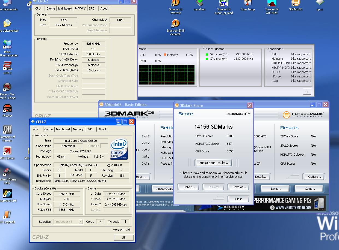The height and width of the screenshot is (250, 339).
Task: Click OK in the CPU-Z window
Action: [x=124, y=237]
